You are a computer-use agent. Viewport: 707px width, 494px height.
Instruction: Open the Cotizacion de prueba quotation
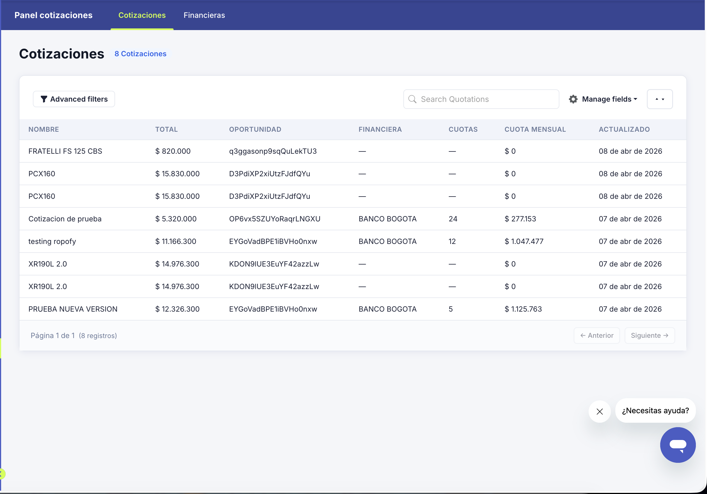[x=65, y=219]
